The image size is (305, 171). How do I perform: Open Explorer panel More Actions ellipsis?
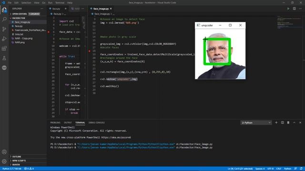[x=42, y=9]
